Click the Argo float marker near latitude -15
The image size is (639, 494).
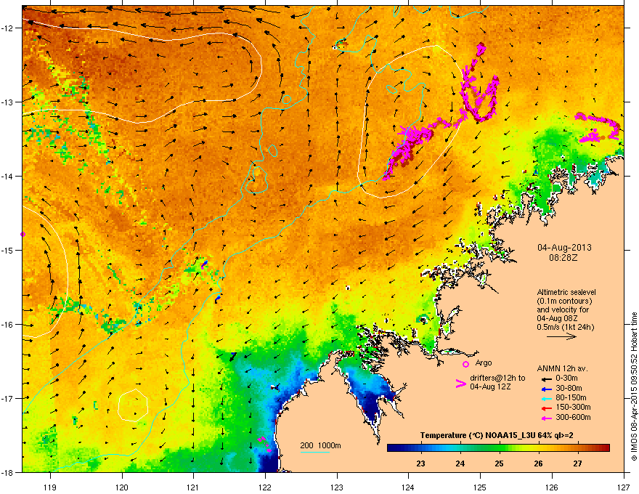[23, 235]
